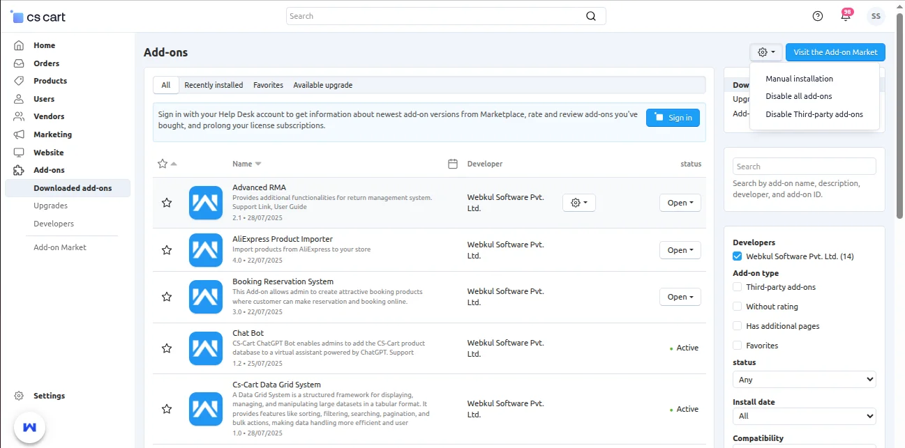
Task: Open the notifications bell icon
Action: tap(846, 16)
